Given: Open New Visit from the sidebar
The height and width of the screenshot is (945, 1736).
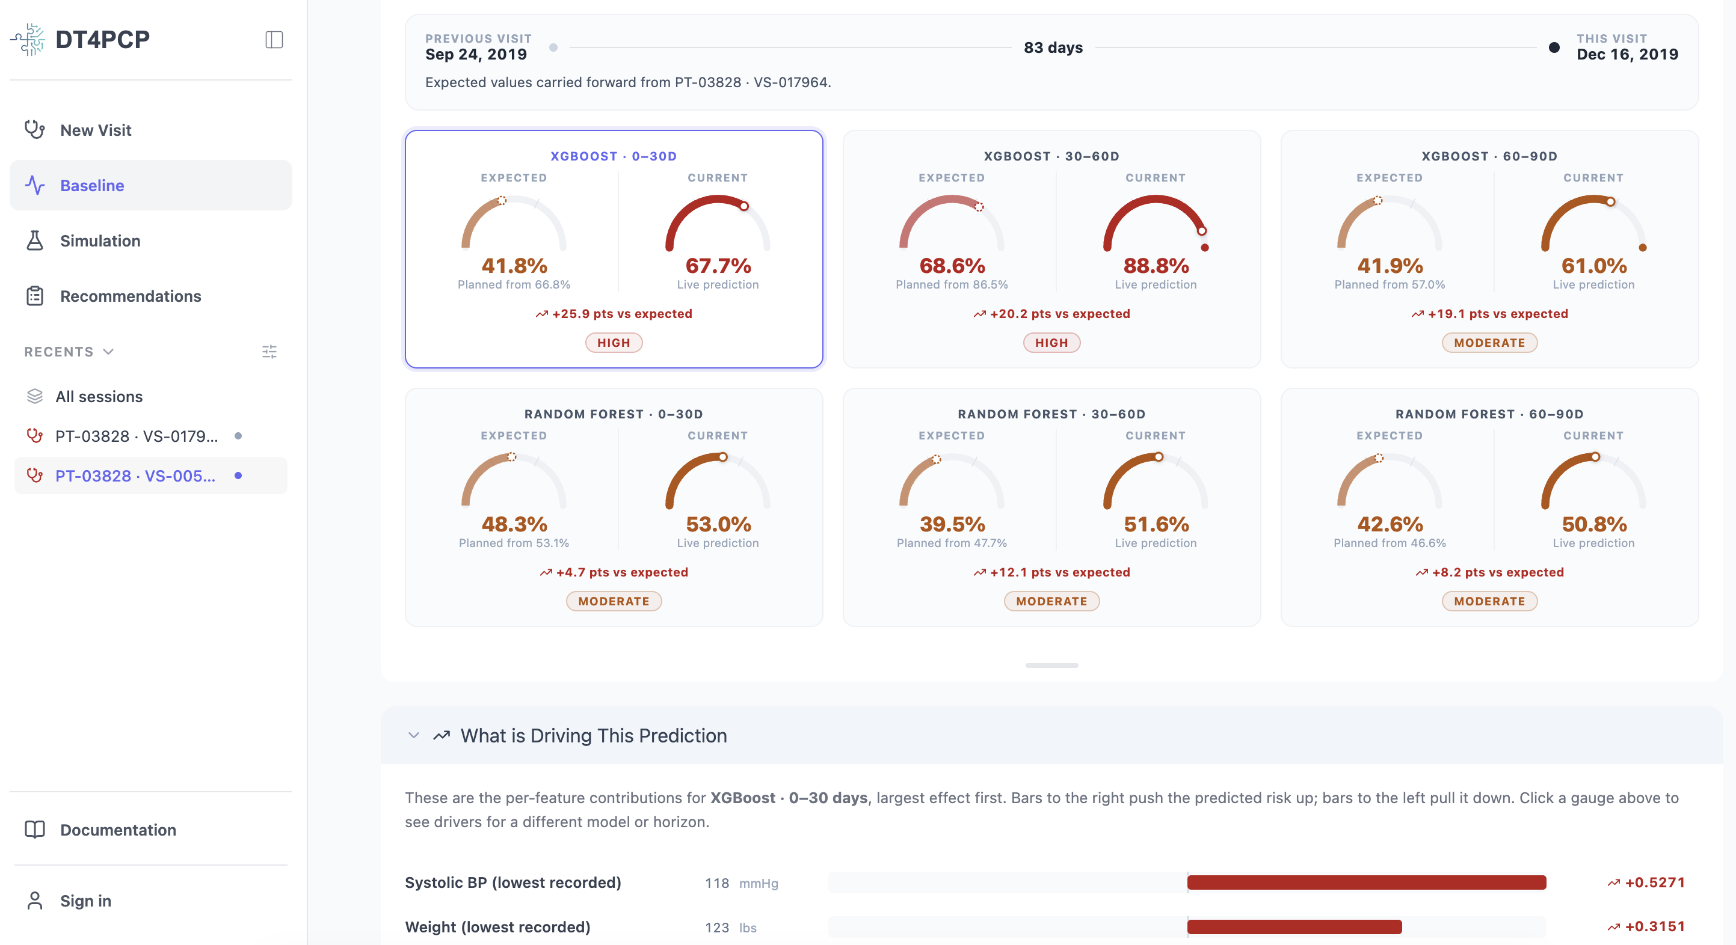Looking at the screenshot, I should click(x=151, y=130).
